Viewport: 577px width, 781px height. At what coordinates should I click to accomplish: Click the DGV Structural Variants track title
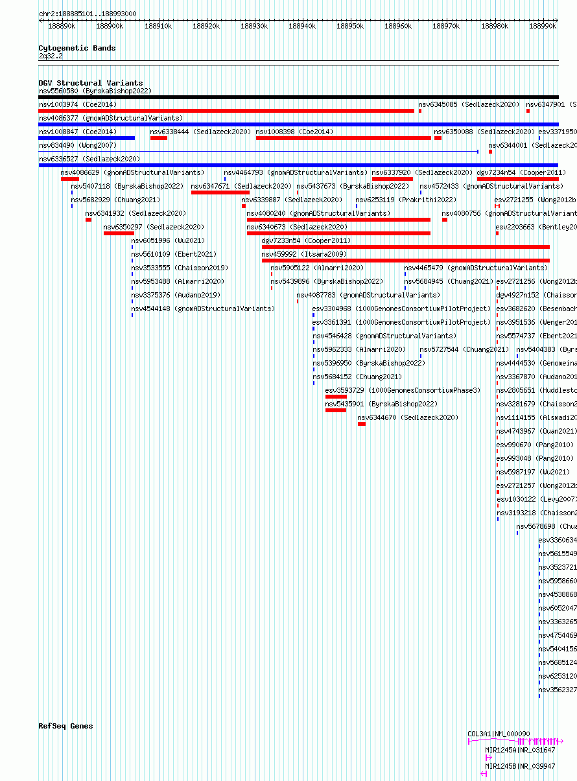coord(91,83)
